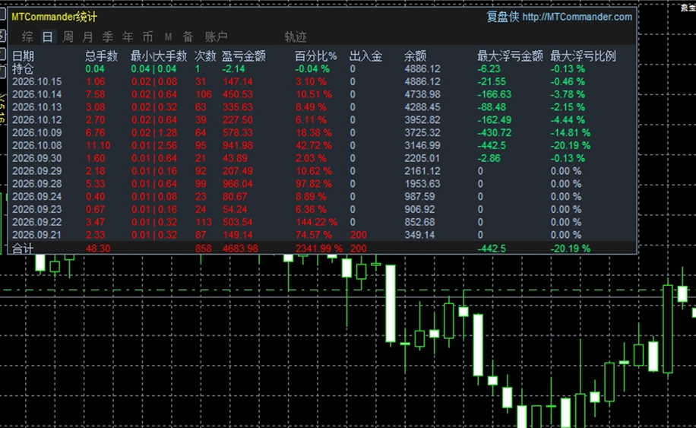The image size is (696, 428).
Task: Open the 账户 account tab
Action: pos(216,36)
